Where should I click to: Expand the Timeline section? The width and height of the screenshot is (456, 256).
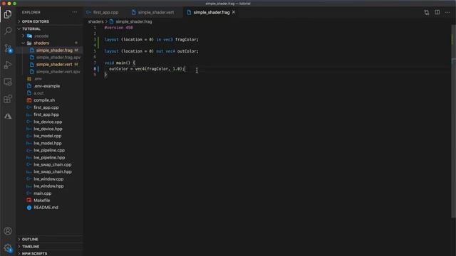50,247
